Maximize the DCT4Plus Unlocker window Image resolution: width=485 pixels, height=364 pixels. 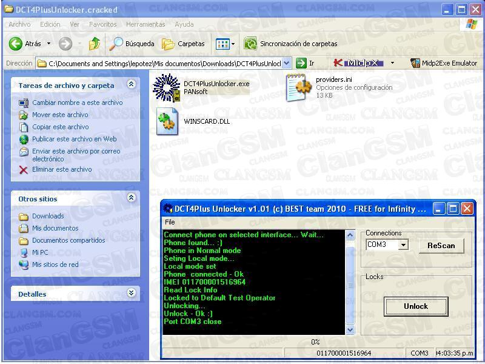pos(453,209)
